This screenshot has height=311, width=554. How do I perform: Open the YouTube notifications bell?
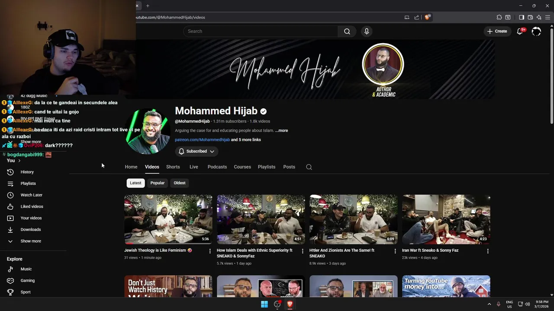(x=520, y=31)
